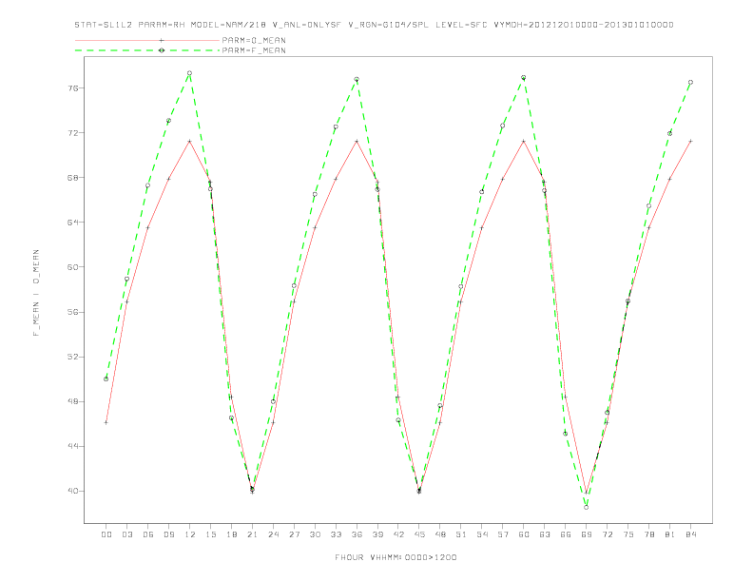Click x-axis tick label 24

[273, 534]
